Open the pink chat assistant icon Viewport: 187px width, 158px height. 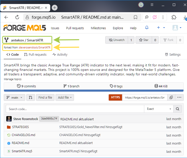pyautogui.click(x=155, y=17)
